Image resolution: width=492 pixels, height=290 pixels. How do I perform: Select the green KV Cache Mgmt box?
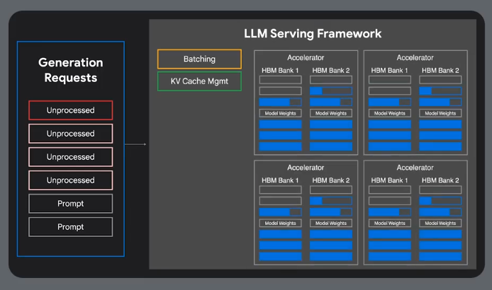pyautogui.click(x=199, y=81)
